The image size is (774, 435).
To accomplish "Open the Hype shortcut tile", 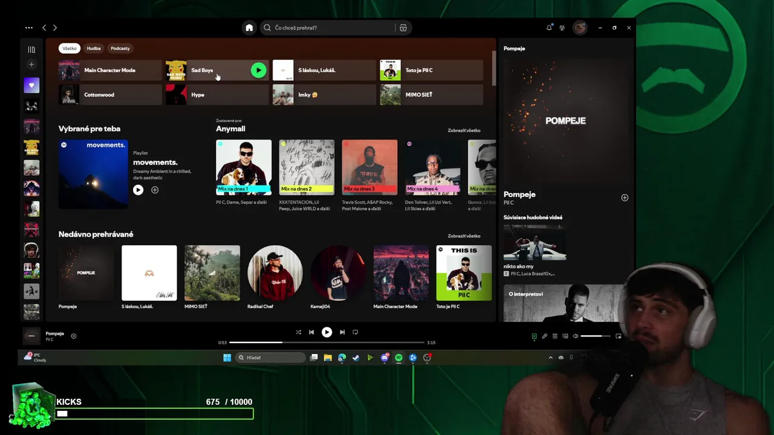I will click(217, 95).
